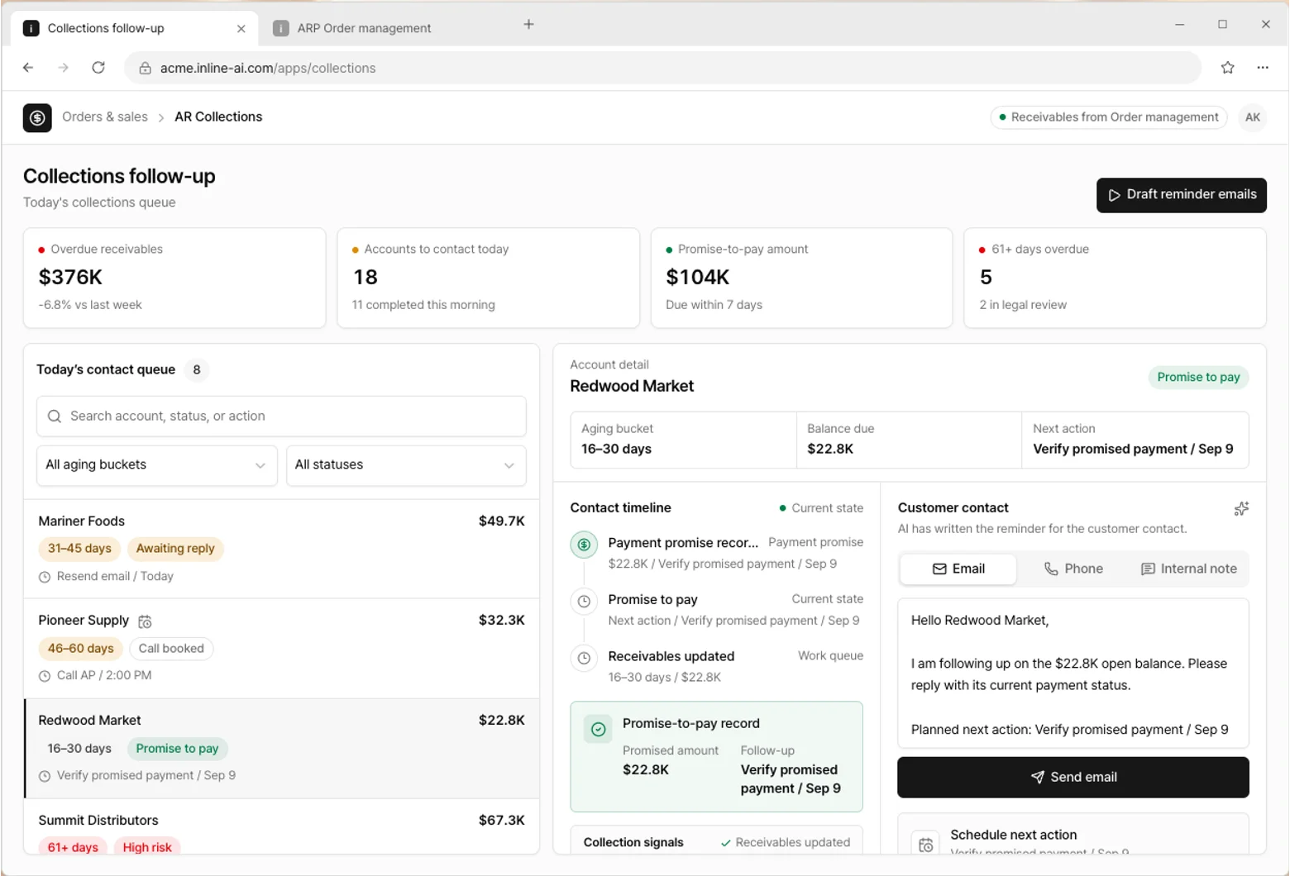Switch to ARP Order management tab
Viewport: 1290px width, 876px height.
(364, 28)
